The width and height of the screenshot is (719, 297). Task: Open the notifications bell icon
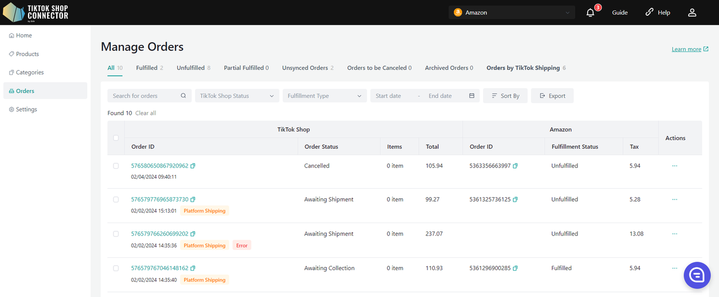click(x=590, y=12)
